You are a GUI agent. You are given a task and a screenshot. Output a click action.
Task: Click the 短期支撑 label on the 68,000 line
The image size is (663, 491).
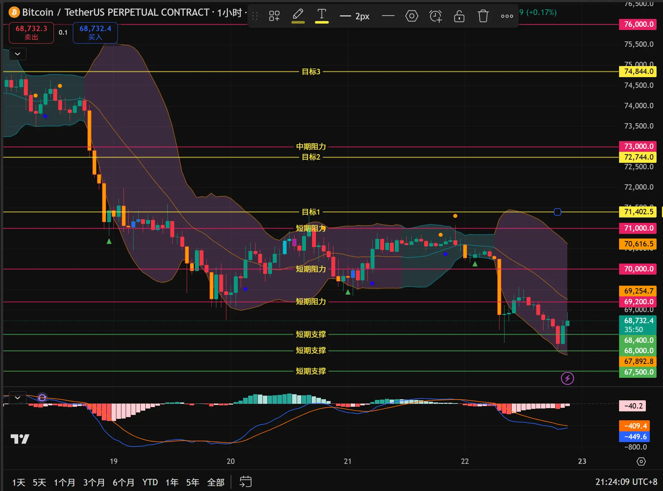point(311,351)
